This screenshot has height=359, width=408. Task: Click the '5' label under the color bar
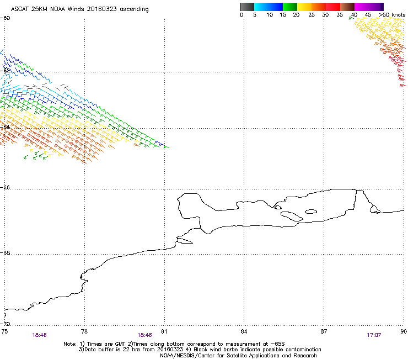click(x=255, y=15)
